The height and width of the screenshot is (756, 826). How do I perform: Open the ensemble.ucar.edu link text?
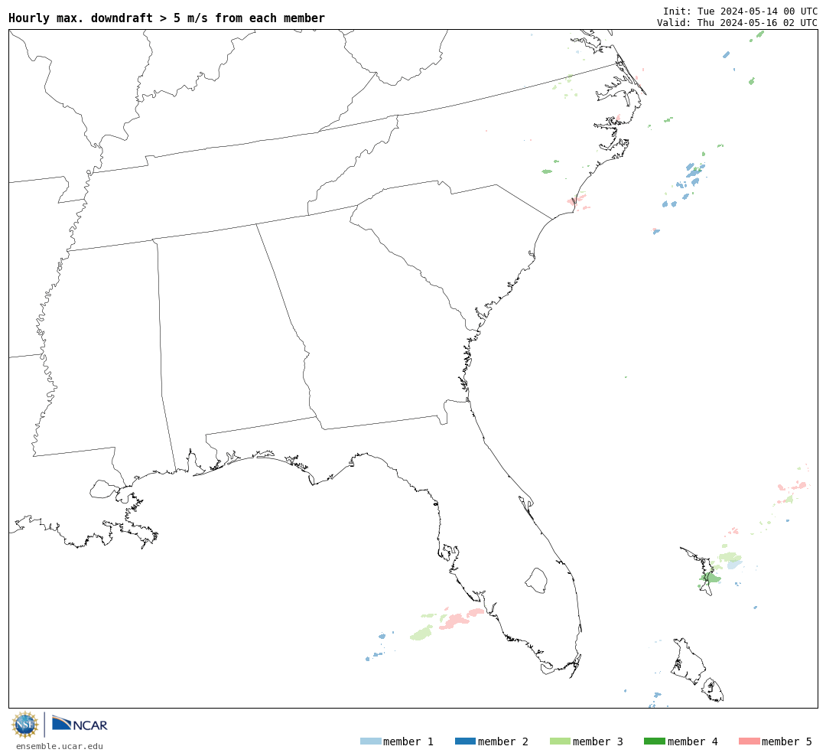click(x=60, y=746)
